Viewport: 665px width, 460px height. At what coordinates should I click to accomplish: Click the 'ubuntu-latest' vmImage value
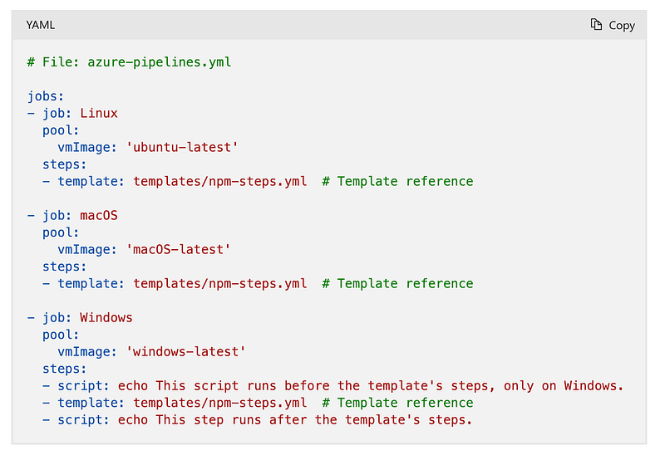click(182, 147)
